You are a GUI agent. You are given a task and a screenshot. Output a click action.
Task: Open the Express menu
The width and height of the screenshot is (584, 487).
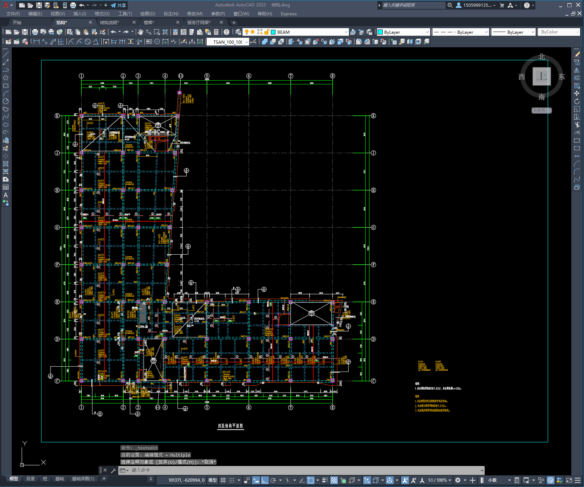[289, 14]
